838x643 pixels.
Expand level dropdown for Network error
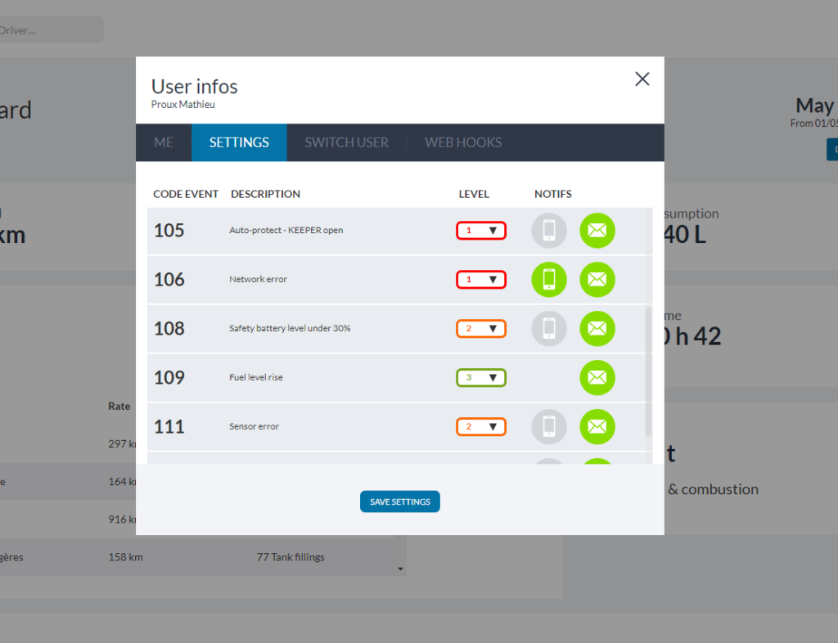click(x=481, y=280)
